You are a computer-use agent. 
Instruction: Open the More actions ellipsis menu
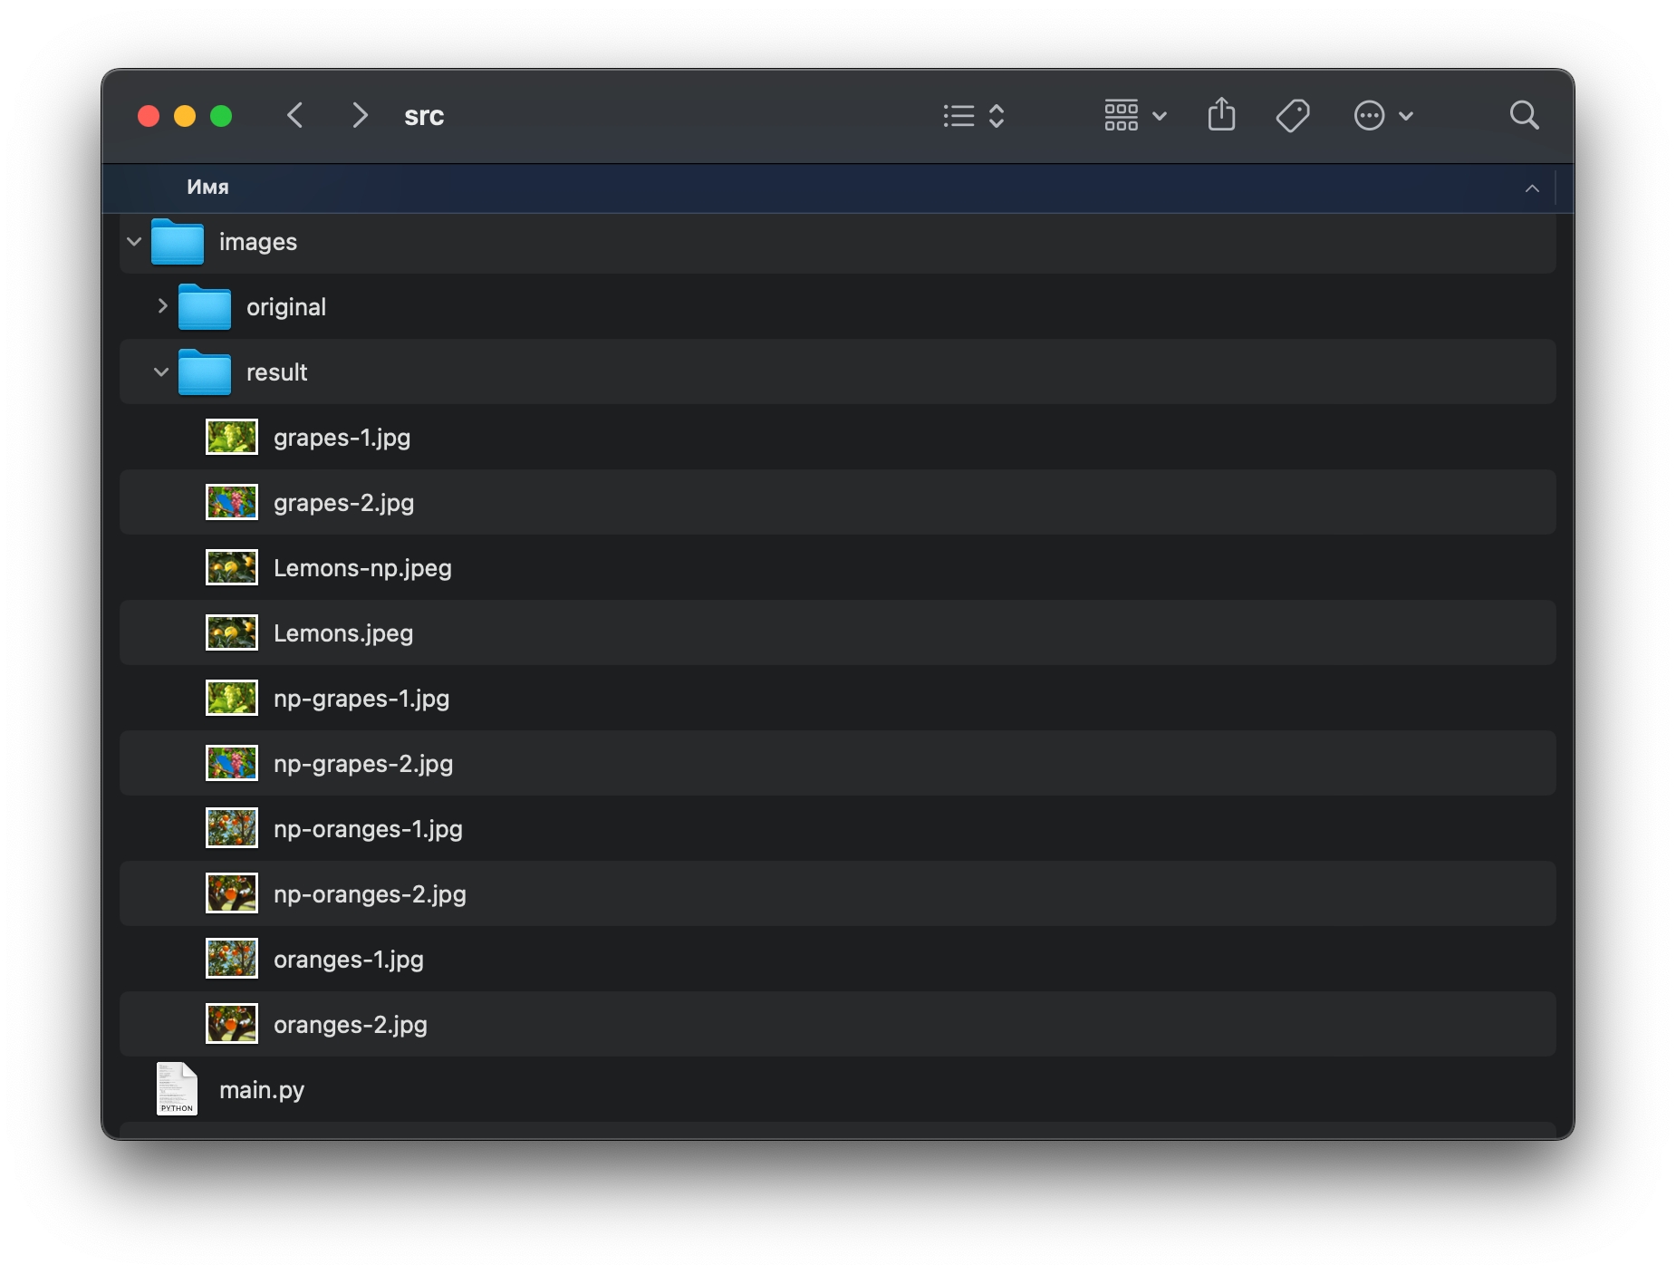pyautogui.click(x=1382, y=115)
